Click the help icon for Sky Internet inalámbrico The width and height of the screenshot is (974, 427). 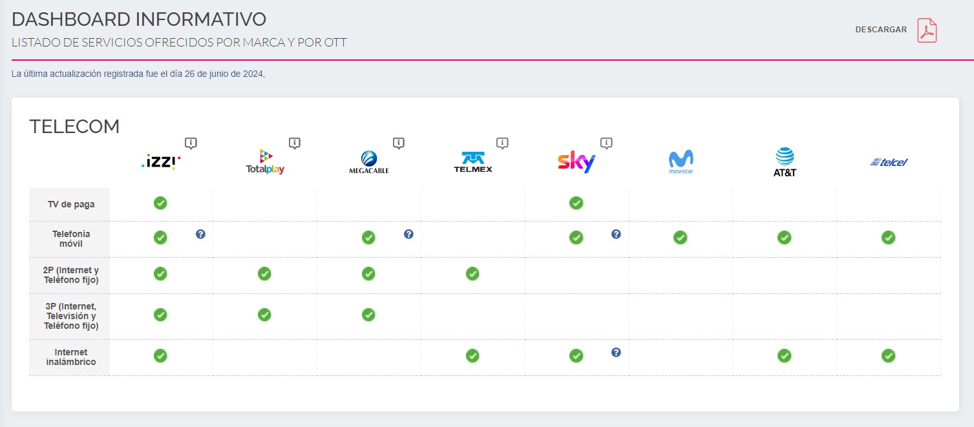616,352
